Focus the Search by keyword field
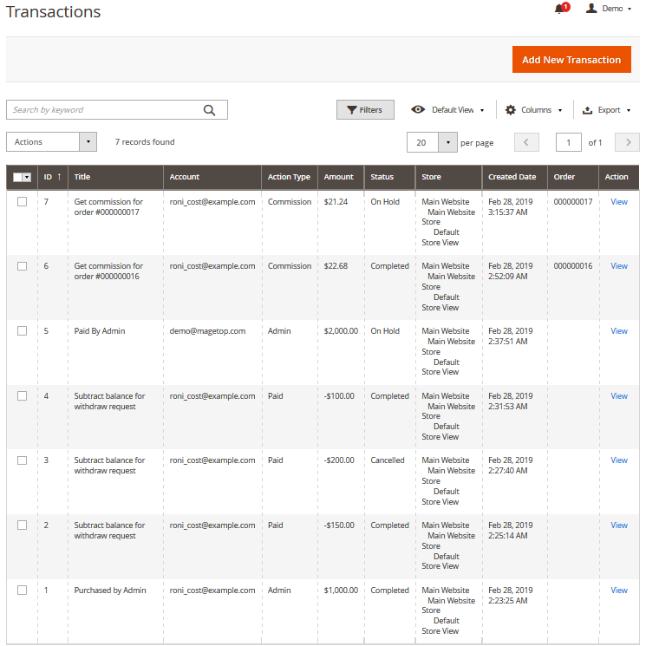Viewport: 646px width, 646px height. point(104,110)
